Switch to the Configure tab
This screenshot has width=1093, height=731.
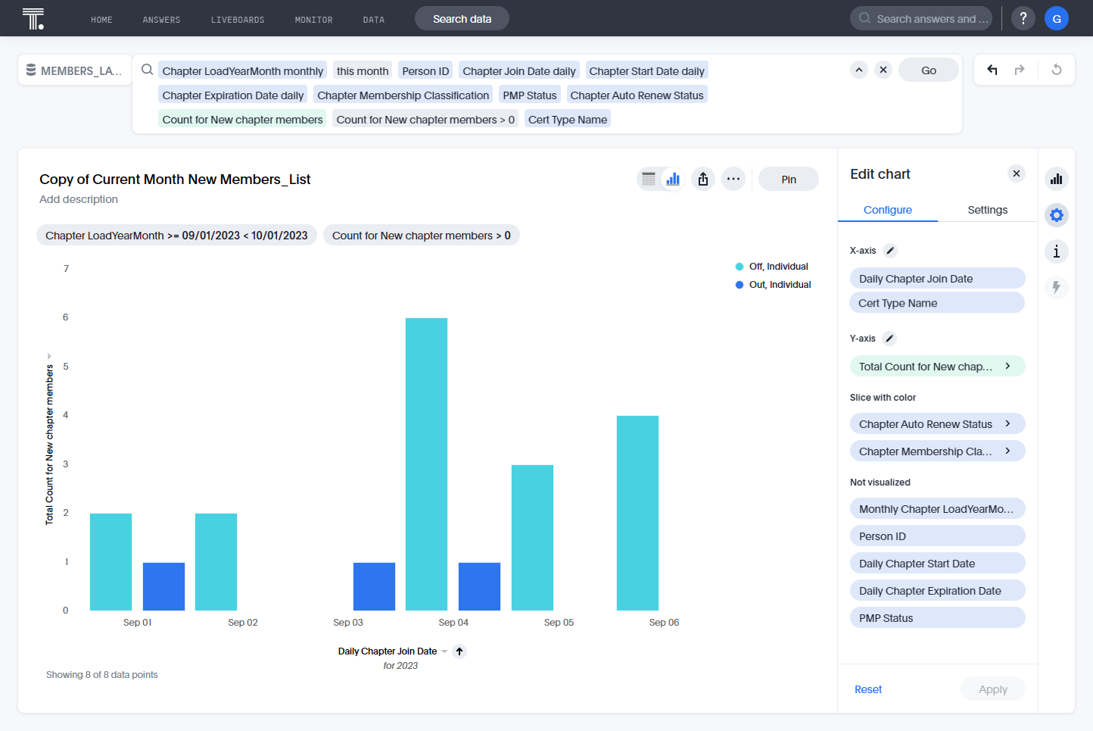click(888, 210)
